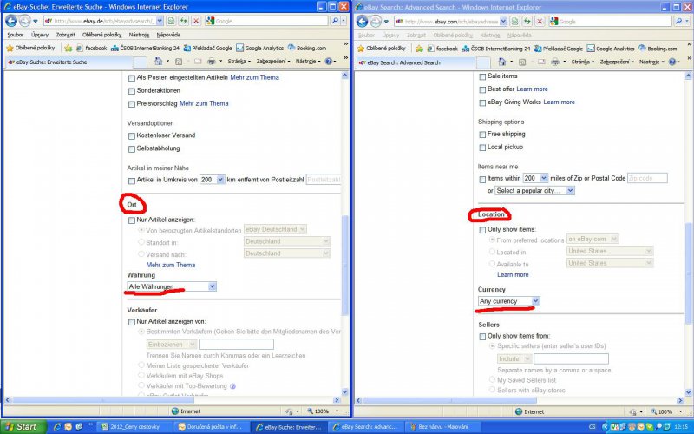Open Home icon in left window command bar

[158, 61]
